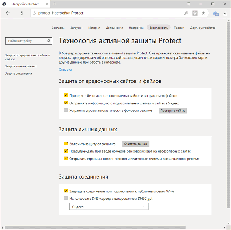Open the downloads arrow icon
Screen dimensions: 231x230
click(x=225, y=13)
